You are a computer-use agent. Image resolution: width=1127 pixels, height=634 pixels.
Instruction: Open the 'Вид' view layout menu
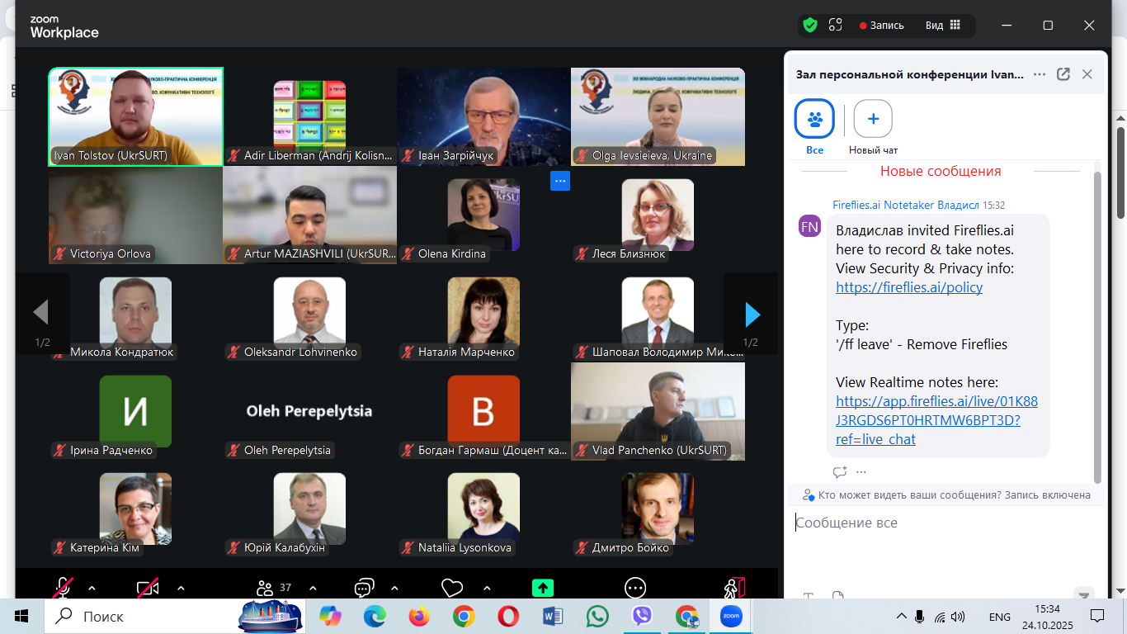943,25
